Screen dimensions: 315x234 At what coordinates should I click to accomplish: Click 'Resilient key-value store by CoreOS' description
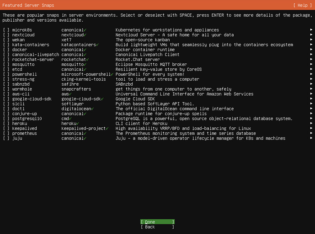(x=158, y=69)
